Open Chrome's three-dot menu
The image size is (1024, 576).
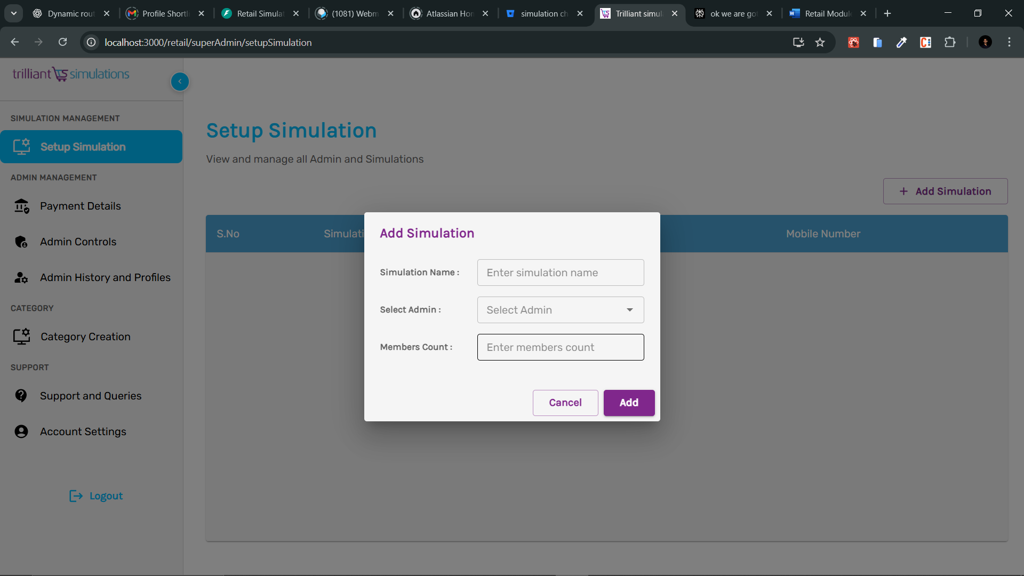pos(1009,43)
